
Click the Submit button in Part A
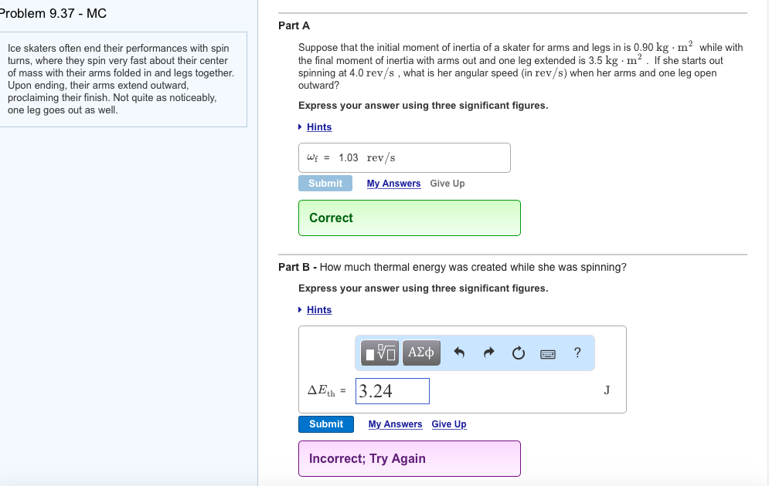pos(325,183)
